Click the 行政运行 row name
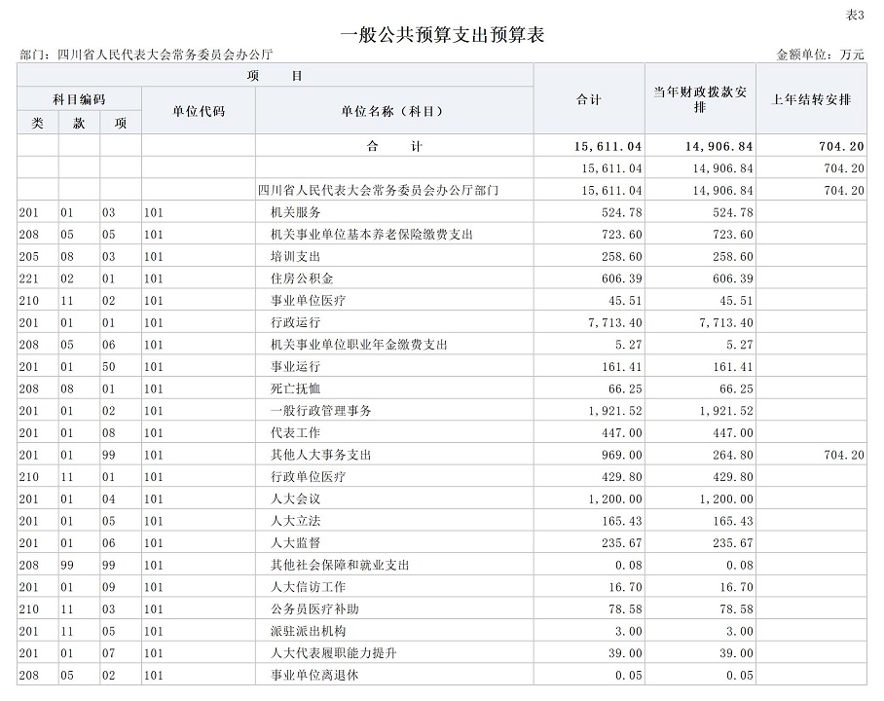 (x=295, y=322)
